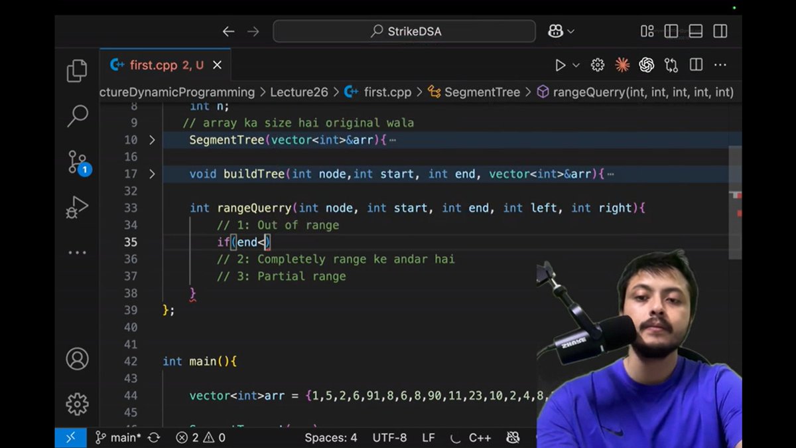Open the Search view in activity bar
The image size is (796, 448).
(77, 116)
